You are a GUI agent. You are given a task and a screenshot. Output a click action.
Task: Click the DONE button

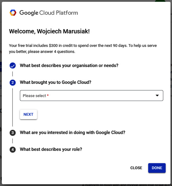click(x=157, y=168)
